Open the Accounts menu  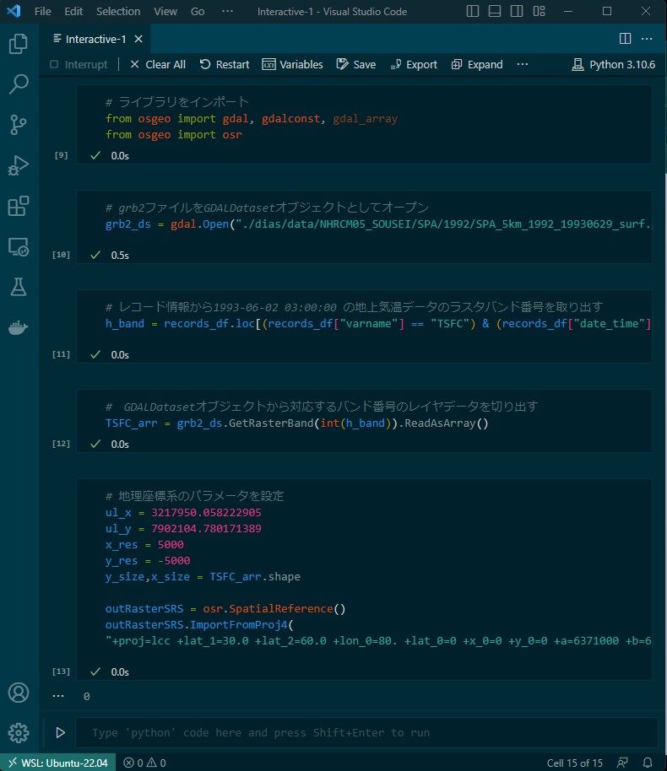click(x=19, y=693)
